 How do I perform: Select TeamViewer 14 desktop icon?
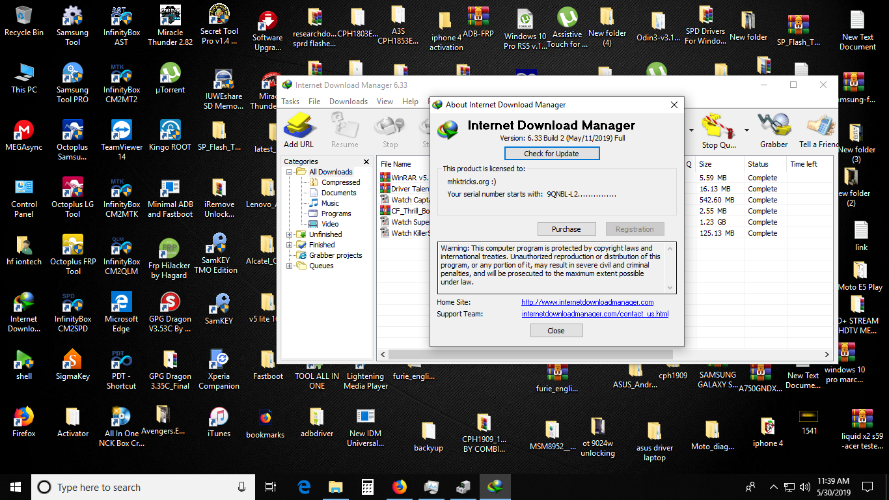(122, 140)
